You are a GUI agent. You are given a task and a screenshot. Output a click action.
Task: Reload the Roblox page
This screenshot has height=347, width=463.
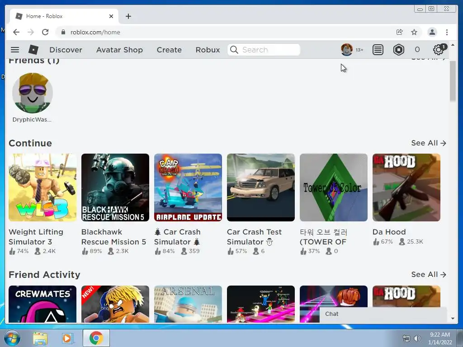coord(45,32)
